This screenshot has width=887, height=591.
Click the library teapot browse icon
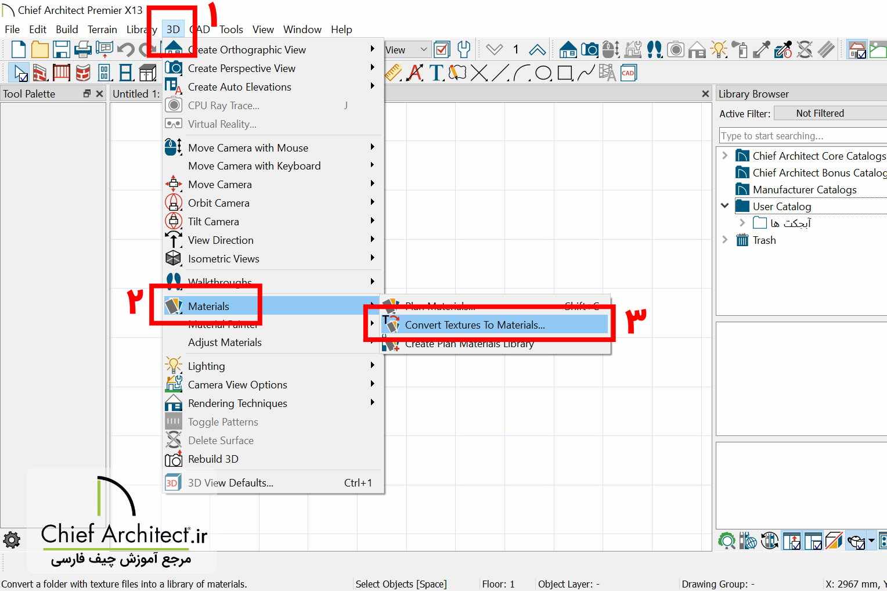(x=857, y=540)
